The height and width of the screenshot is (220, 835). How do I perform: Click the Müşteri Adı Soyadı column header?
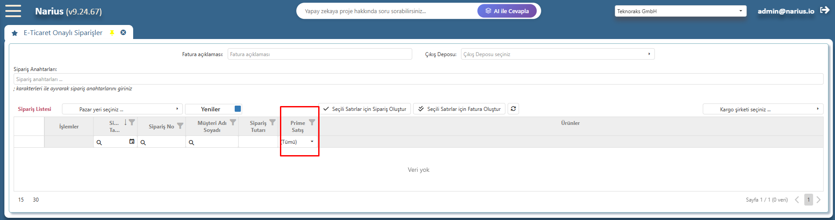pyautogui.click(x=212, y=126)
